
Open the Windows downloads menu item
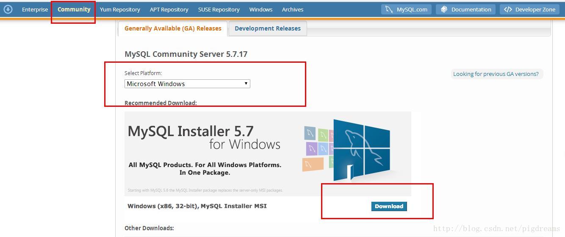click(261, 9)
